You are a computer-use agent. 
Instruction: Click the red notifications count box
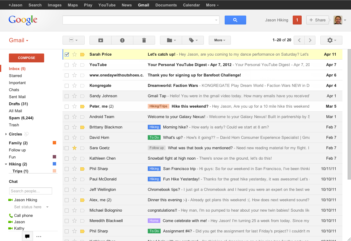[297, 20]
